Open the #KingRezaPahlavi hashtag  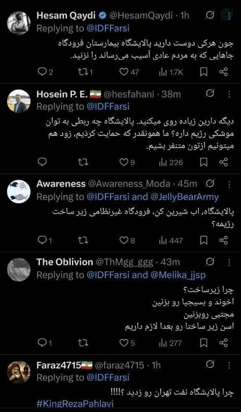coord(75,404)
